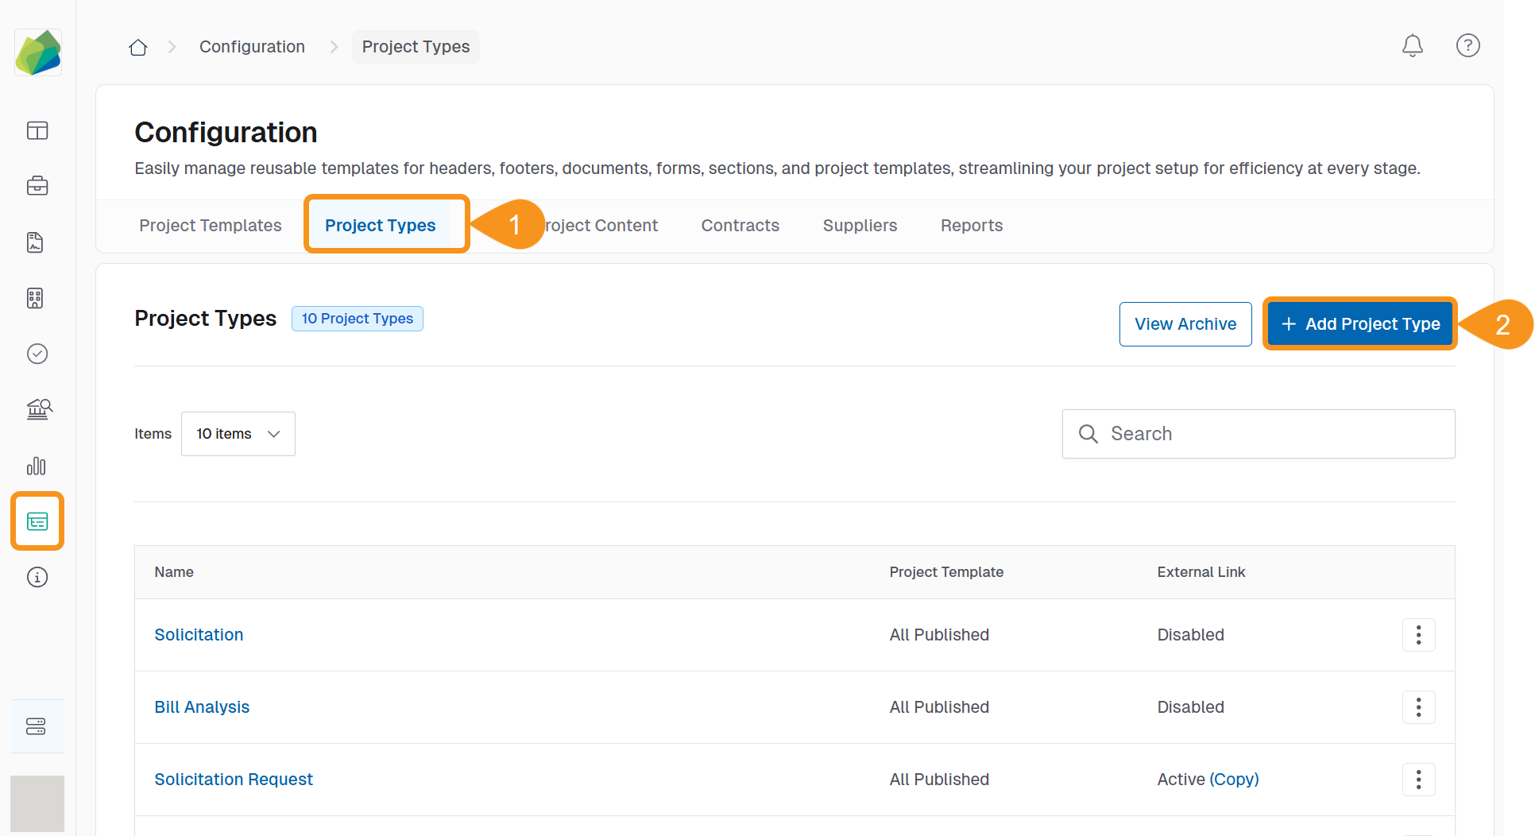Click the View Archive button

[x=1185, y=324]
